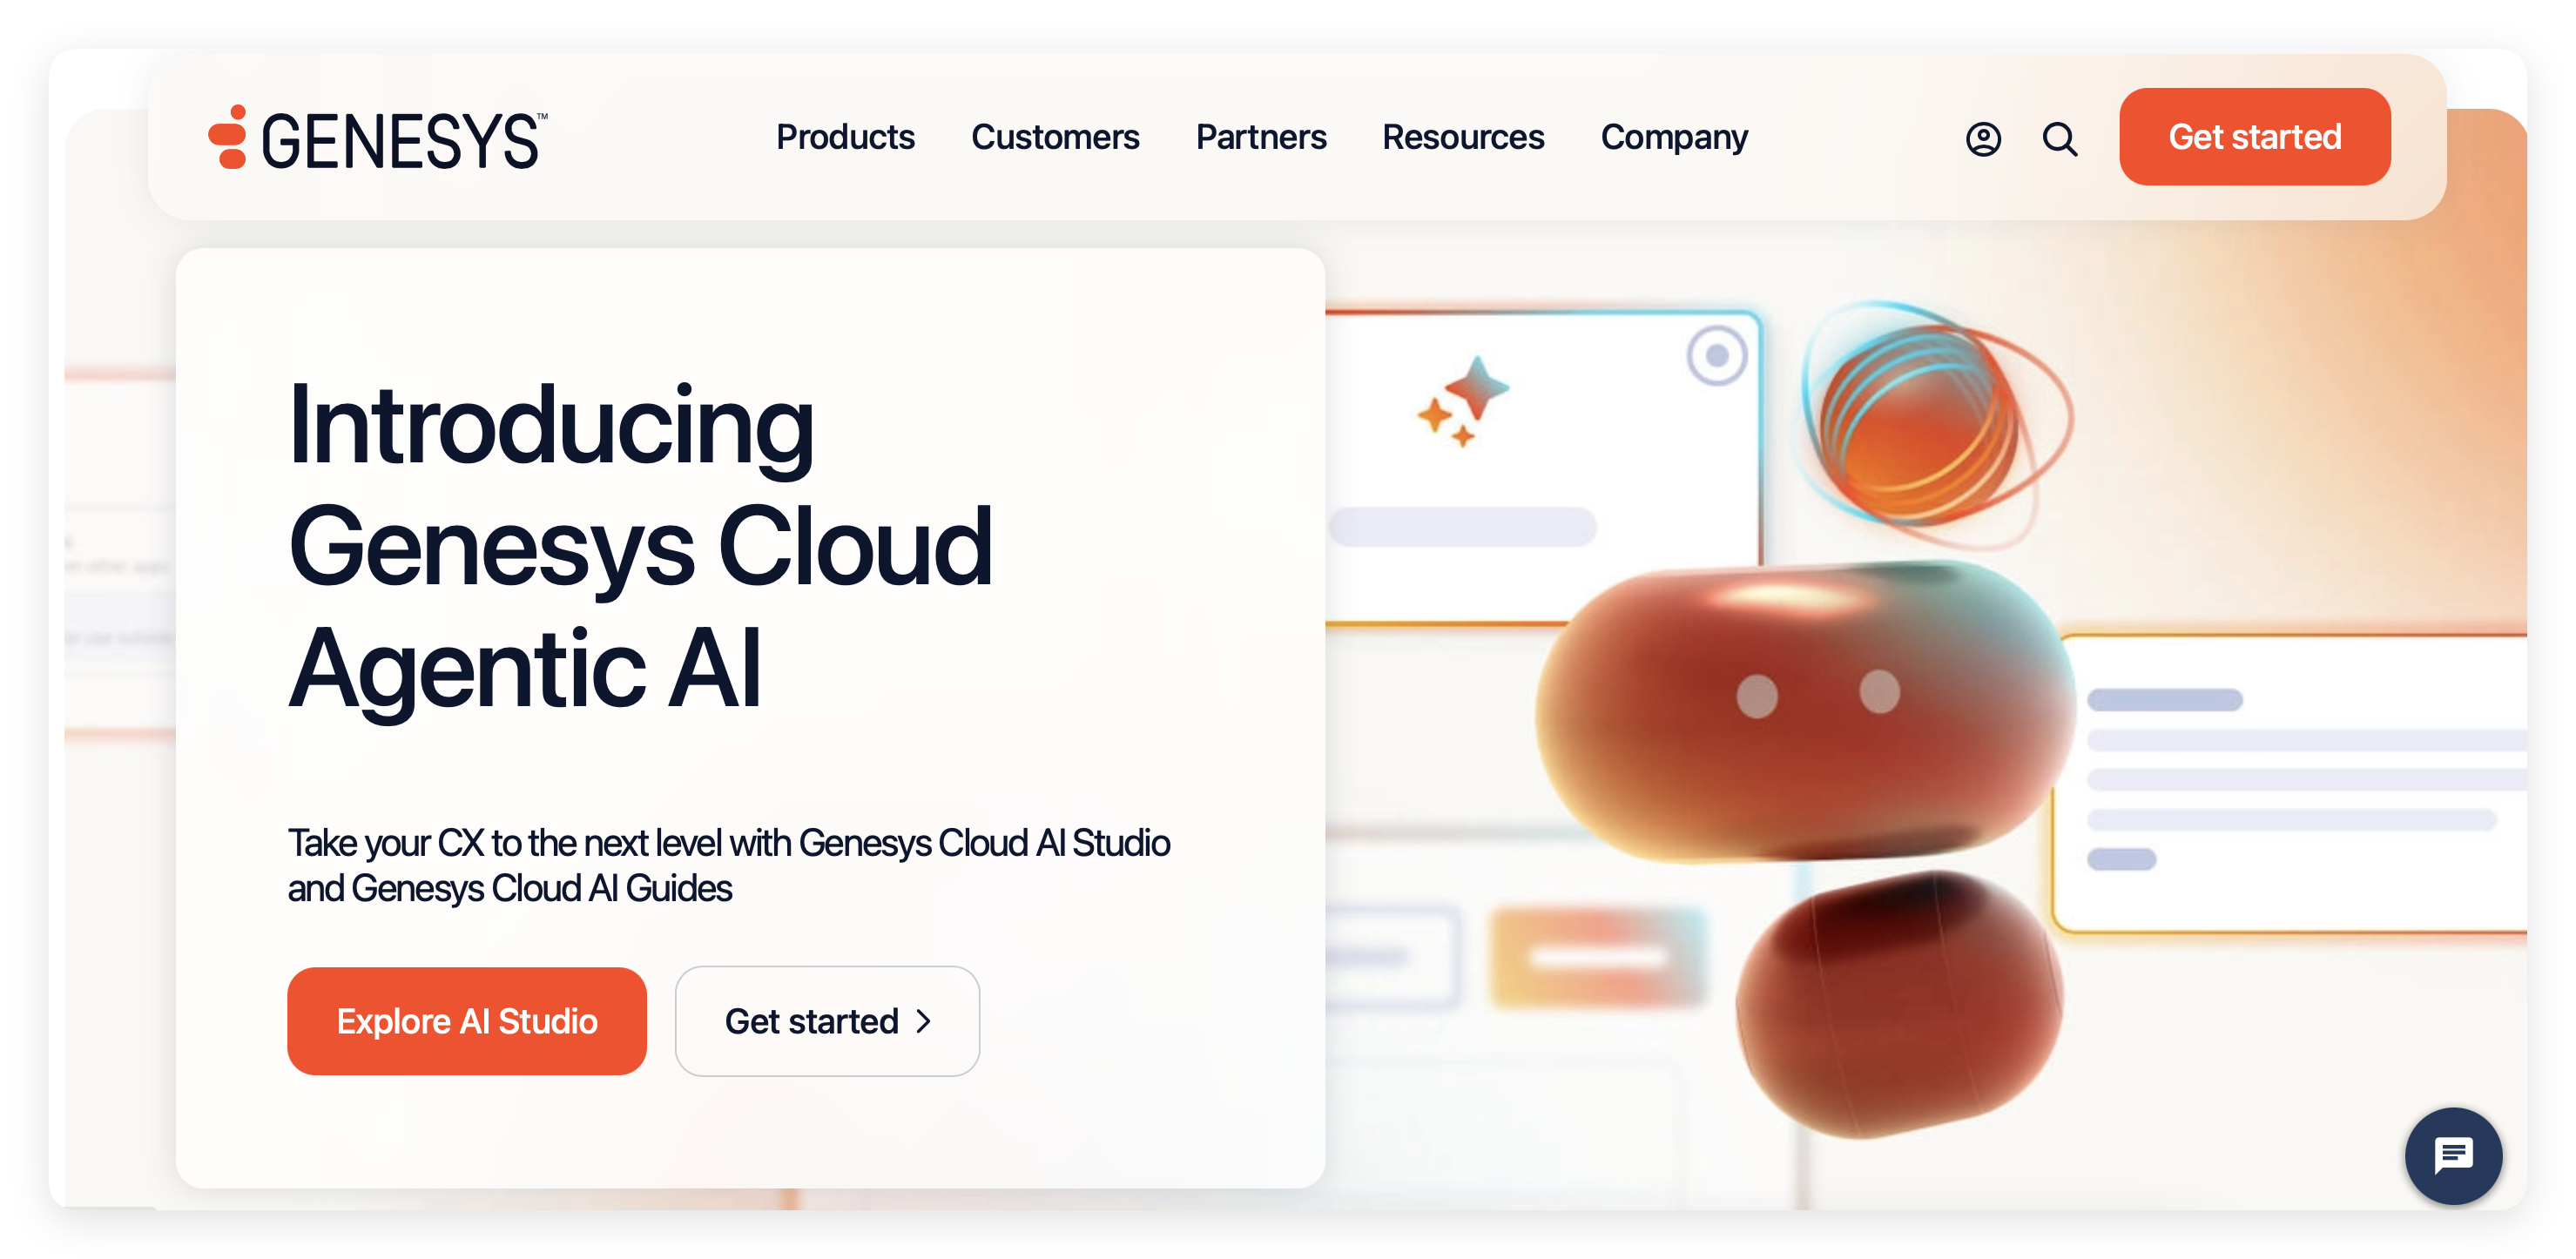This screenshot has height=1259, width=2576.
Task: Open the chat bubble widget
Action: click(2452, 1155)
